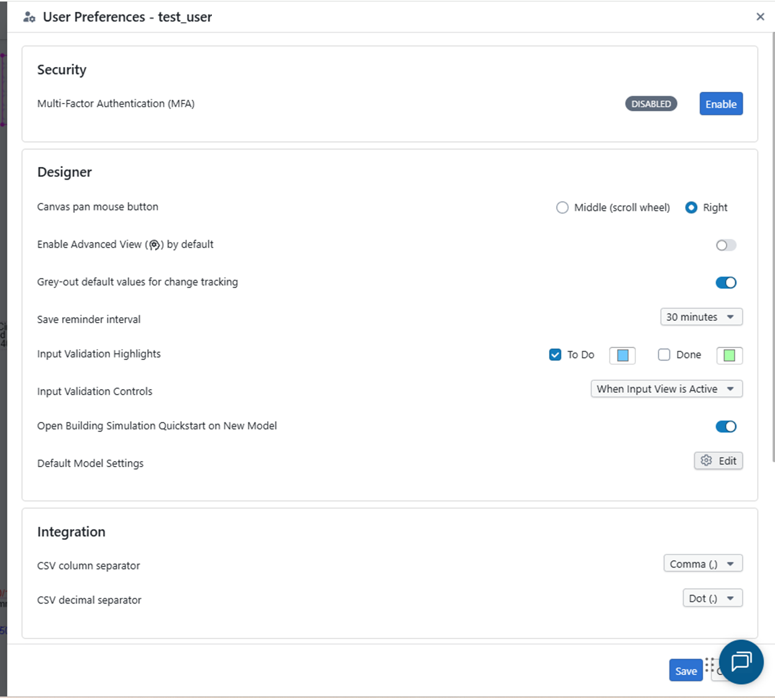Image resolution: width=775 pixels, height=698 pixels.
Task: Open the CSV decimal separator dropdown
Action: 712,598
